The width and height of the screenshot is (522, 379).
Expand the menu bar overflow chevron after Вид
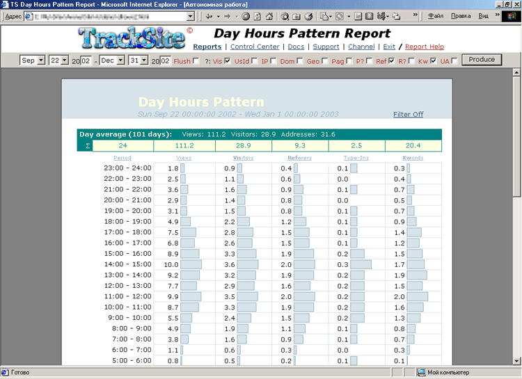(x=497, y=15)
